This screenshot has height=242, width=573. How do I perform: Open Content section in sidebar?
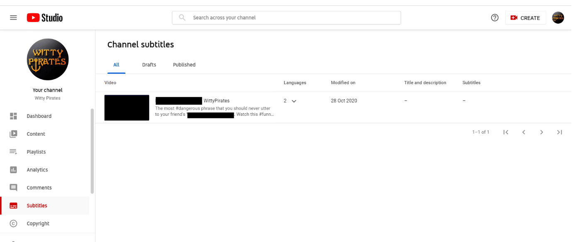click(36, 134)
